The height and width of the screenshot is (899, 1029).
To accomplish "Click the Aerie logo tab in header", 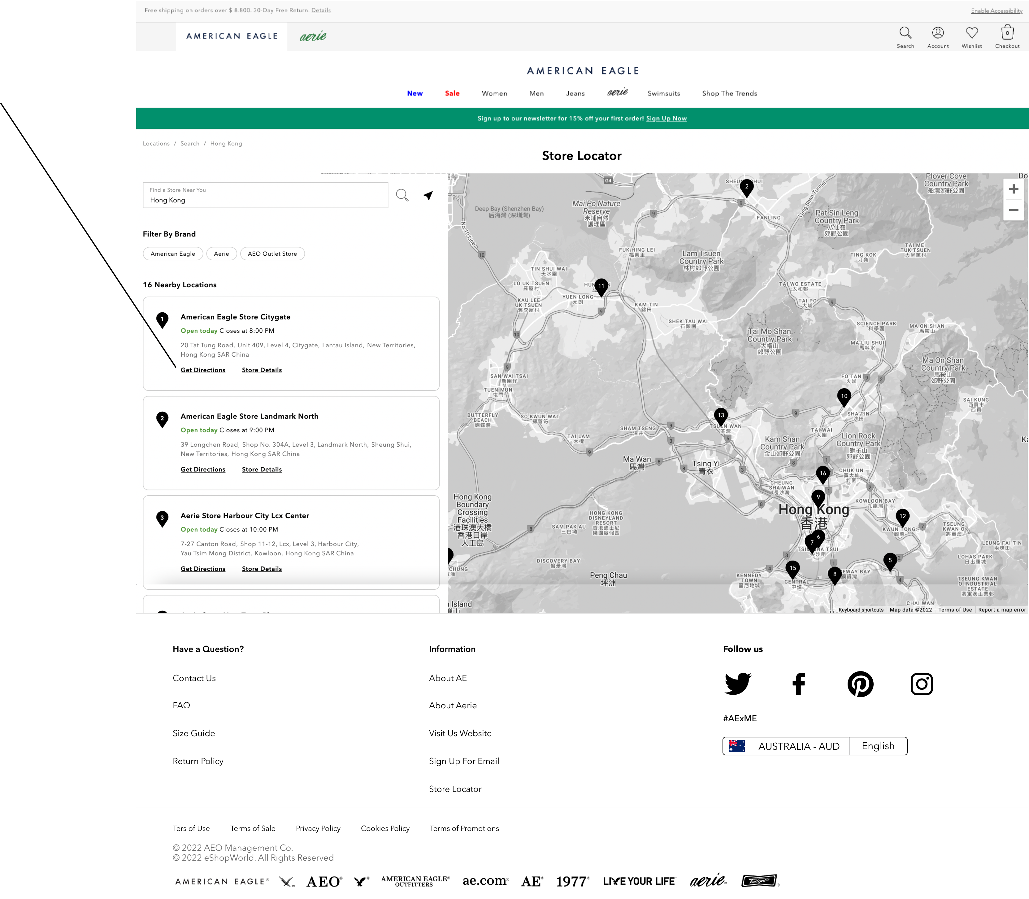I will tap(313, 36).
